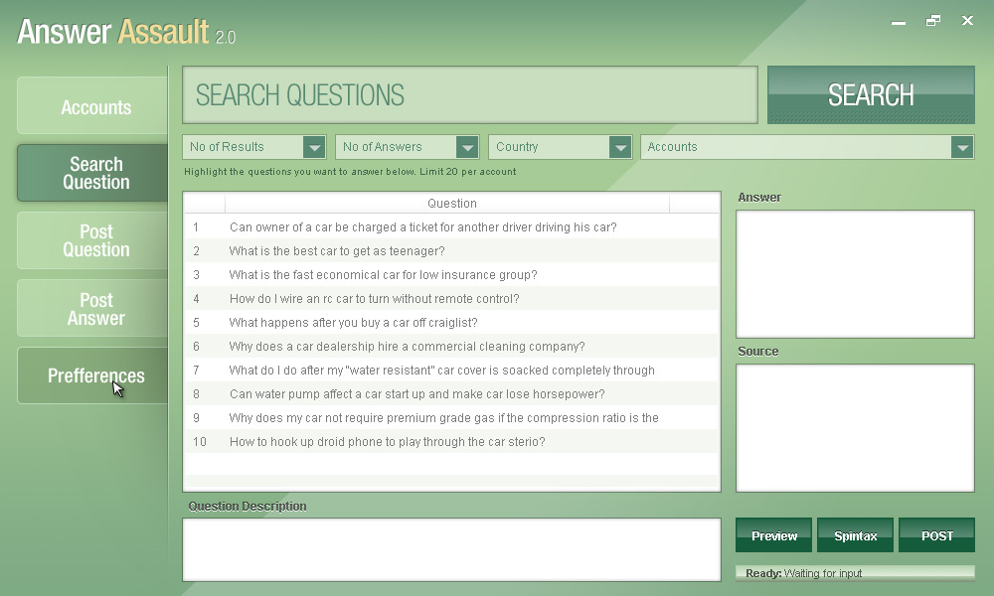This screenshot has height=596, width=994.
Task: Go to Post Question tab
Action: pos(92,240)
